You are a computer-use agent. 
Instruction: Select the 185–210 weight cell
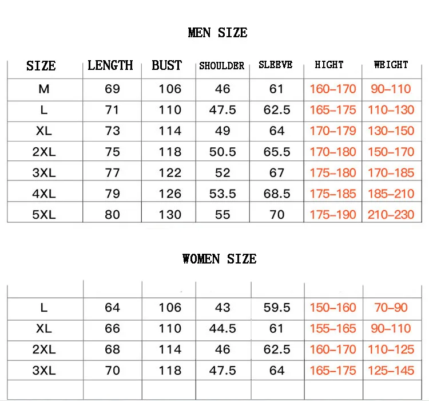point(391,194)
